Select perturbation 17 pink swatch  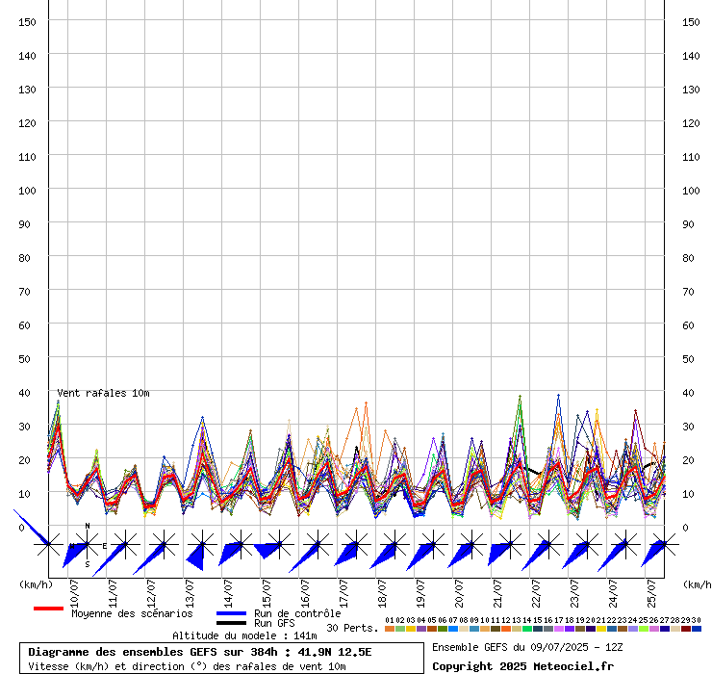(558, 629)
